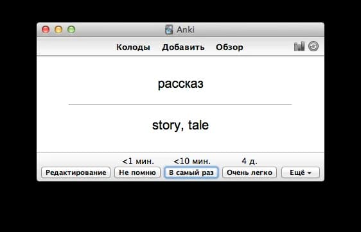
Task: Click the <10 мин. interval label
Action: 192,162
